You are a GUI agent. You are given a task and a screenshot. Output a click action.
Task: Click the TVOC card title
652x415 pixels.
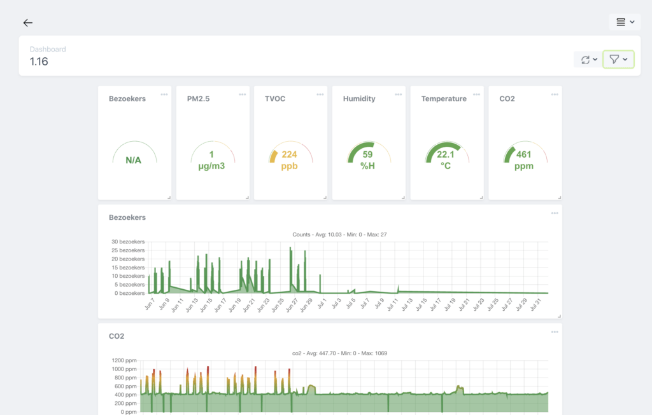(x=275, y=99)
